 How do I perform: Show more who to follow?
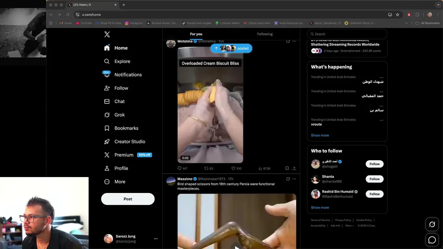tap(320, 207)
